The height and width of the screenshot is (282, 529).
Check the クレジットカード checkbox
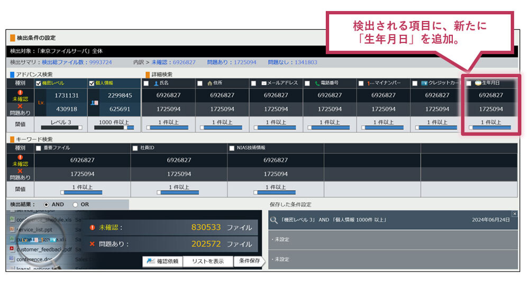415,83
